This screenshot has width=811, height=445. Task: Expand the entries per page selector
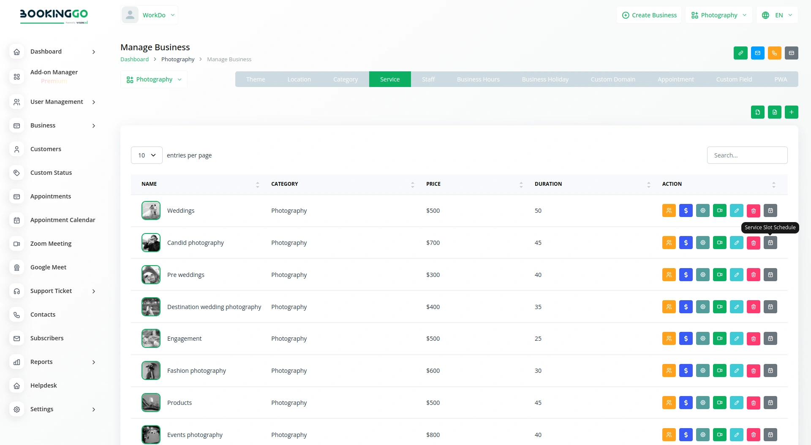(146, 155)
